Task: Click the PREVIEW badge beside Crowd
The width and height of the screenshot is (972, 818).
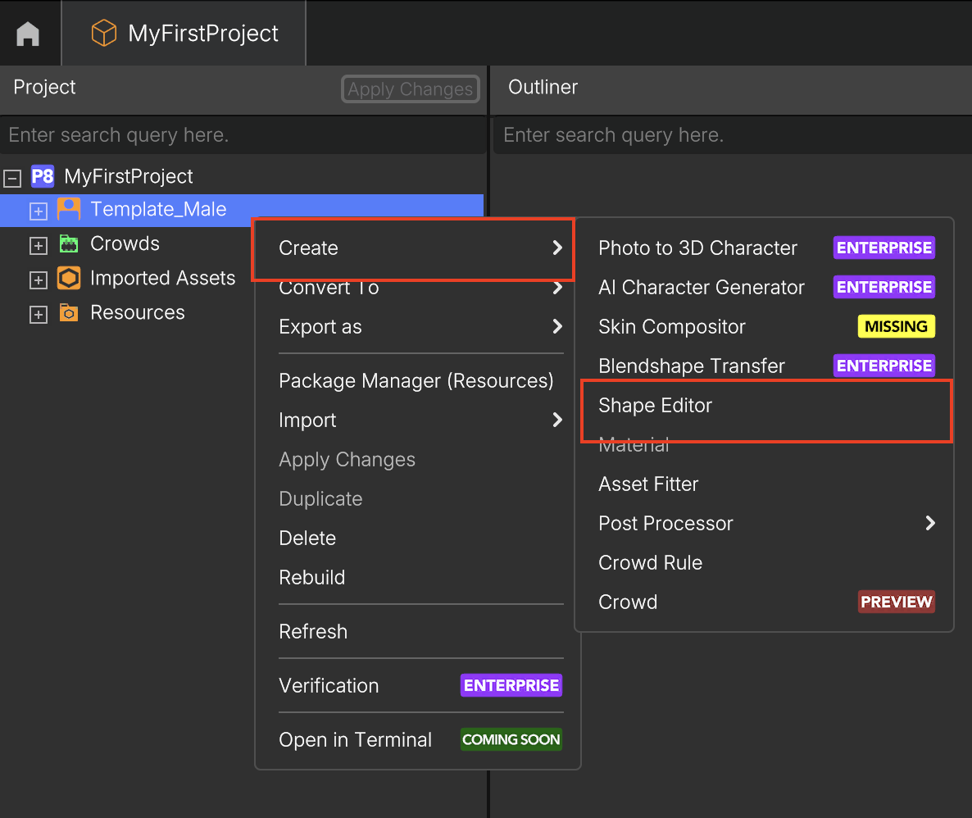Action: (x=897, y=602)
